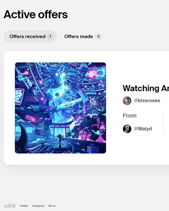Open the Mirror footer link

[x=52, y=206]
